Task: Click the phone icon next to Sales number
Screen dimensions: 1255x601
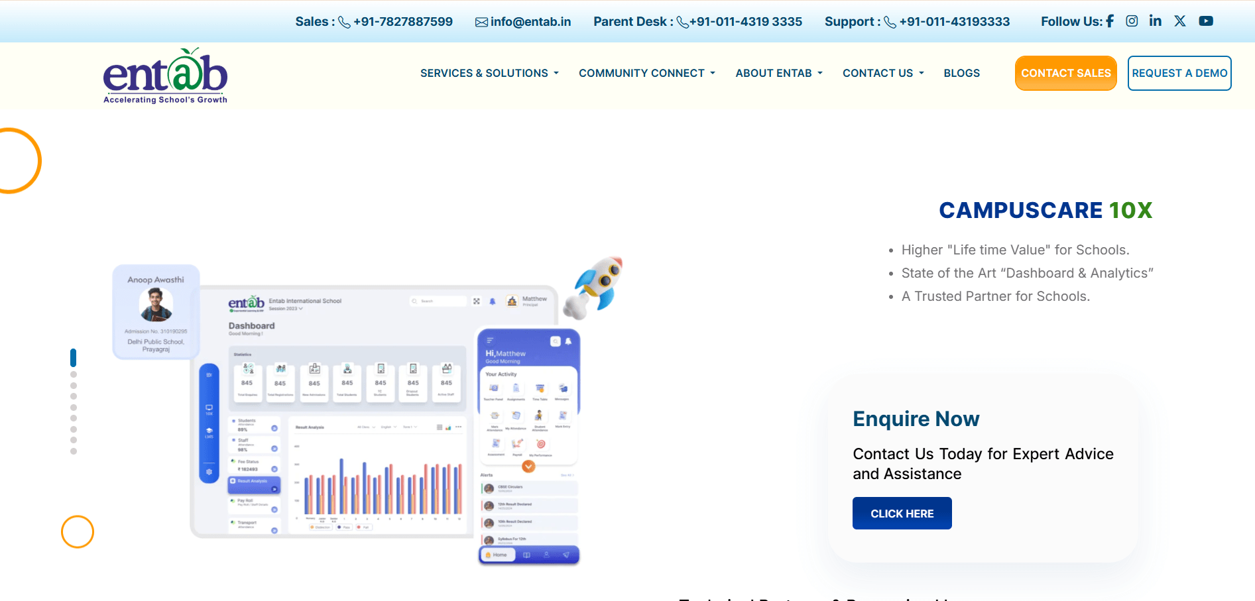Action: pyautogui.click(x=343, y=22)
